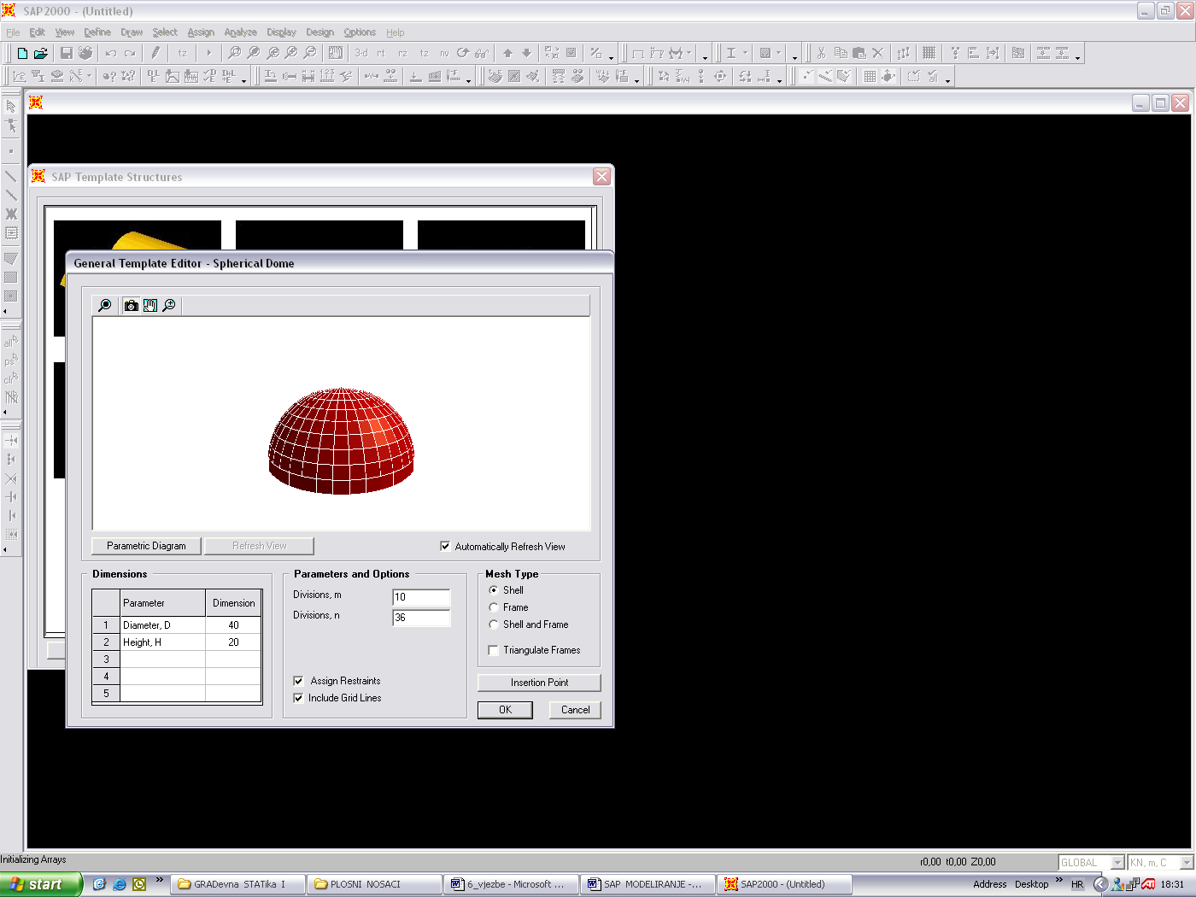Select the Frame mesh type radio button

(x=493, y=607)
